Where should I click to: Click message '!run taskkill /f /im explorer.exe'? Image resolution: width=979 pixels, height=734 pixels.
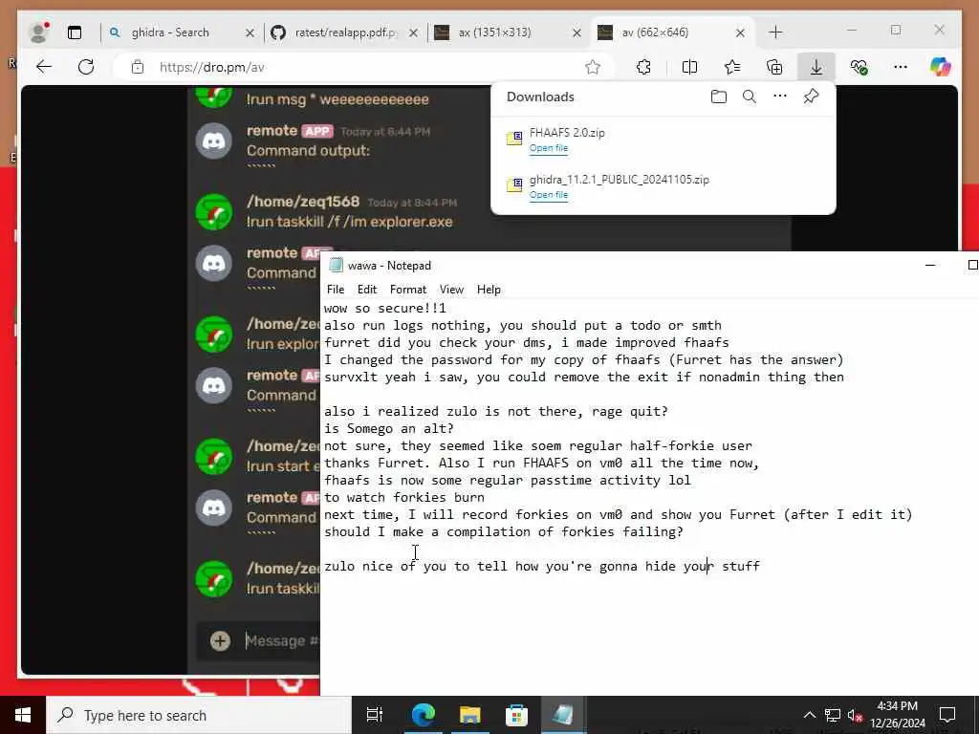point(350,222)
